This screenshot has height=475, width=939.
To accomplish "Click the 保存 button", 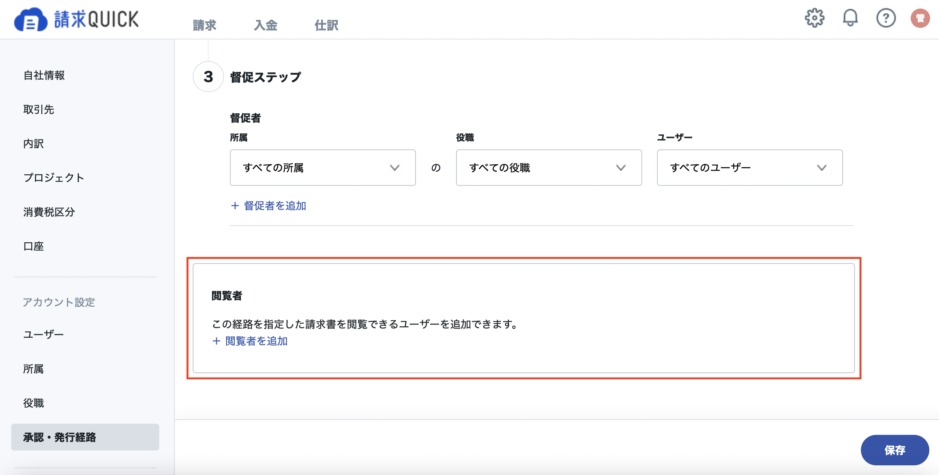I will click(x=895, y=450).
